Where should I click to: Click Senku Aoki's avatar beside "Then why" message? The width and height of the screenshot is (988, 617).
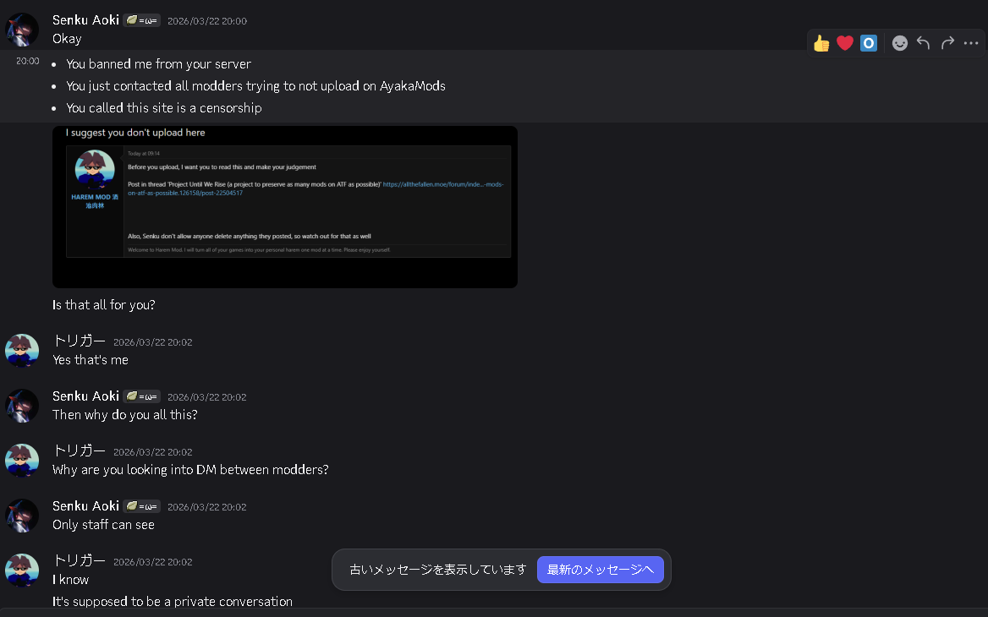click(x=22, y=406)
